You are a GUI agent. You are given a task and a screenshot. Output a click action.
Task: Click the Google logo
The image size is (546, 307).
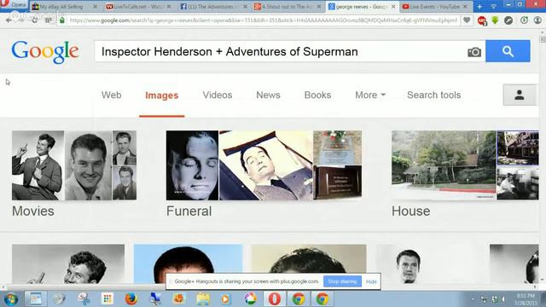pos(45,52)
